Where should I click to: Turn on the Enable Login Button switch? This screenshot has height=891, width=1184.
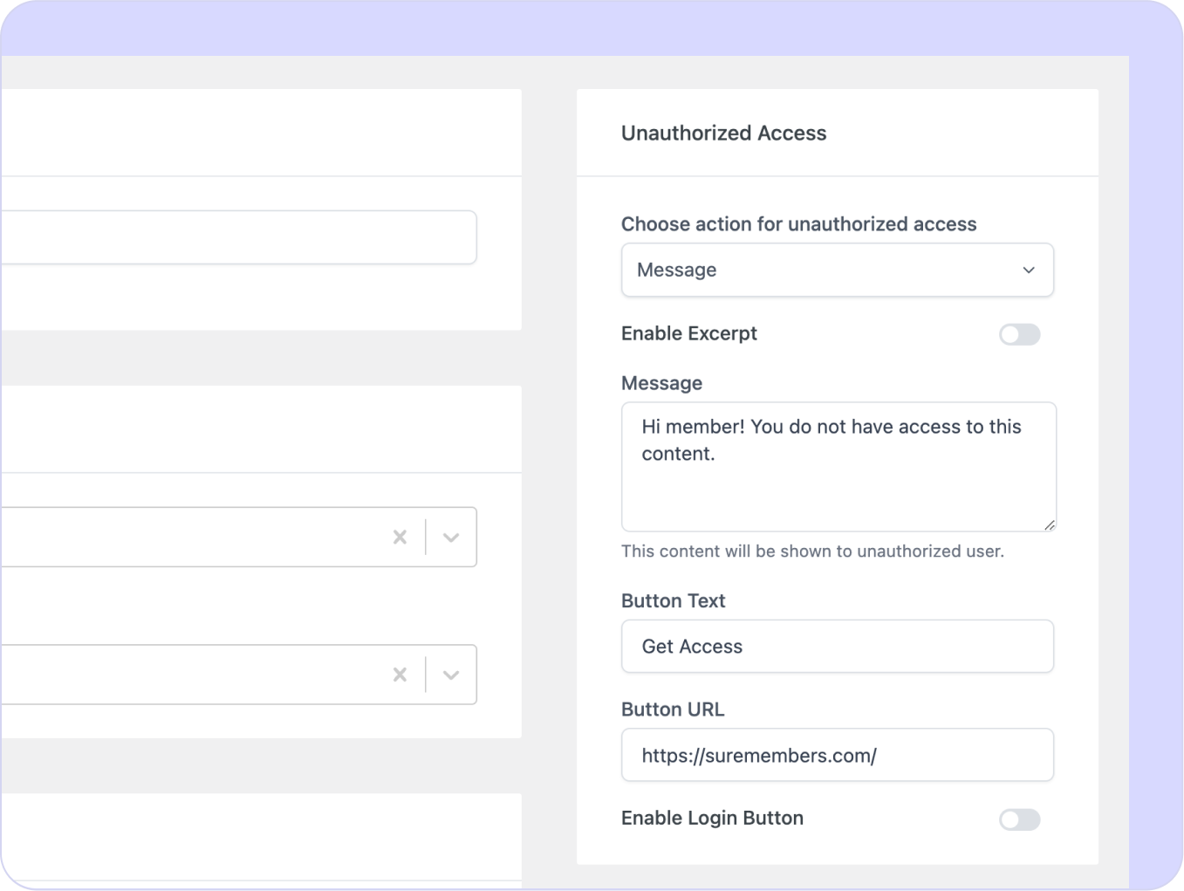tap(1019, 819)
